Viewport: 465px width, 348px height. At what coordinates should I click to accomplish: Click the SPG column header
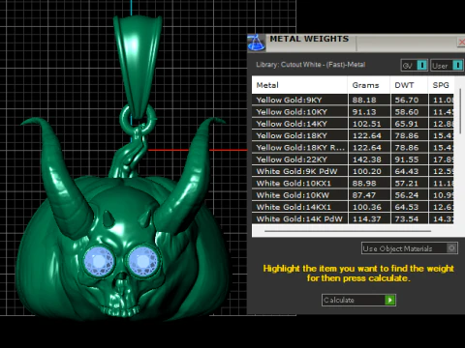(x=441, y=85)
